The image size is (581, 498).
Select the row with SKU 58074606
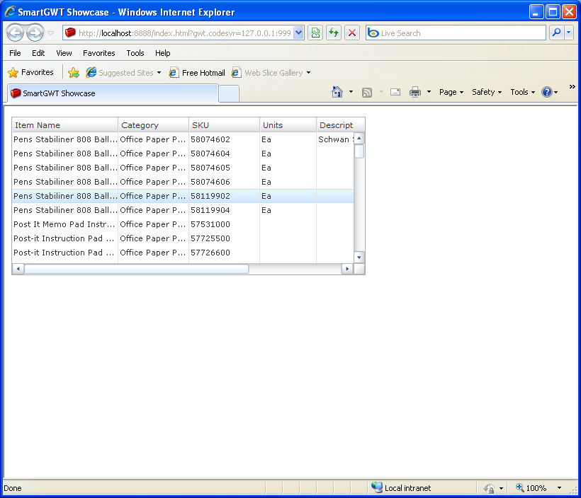(x=183, y=182)
